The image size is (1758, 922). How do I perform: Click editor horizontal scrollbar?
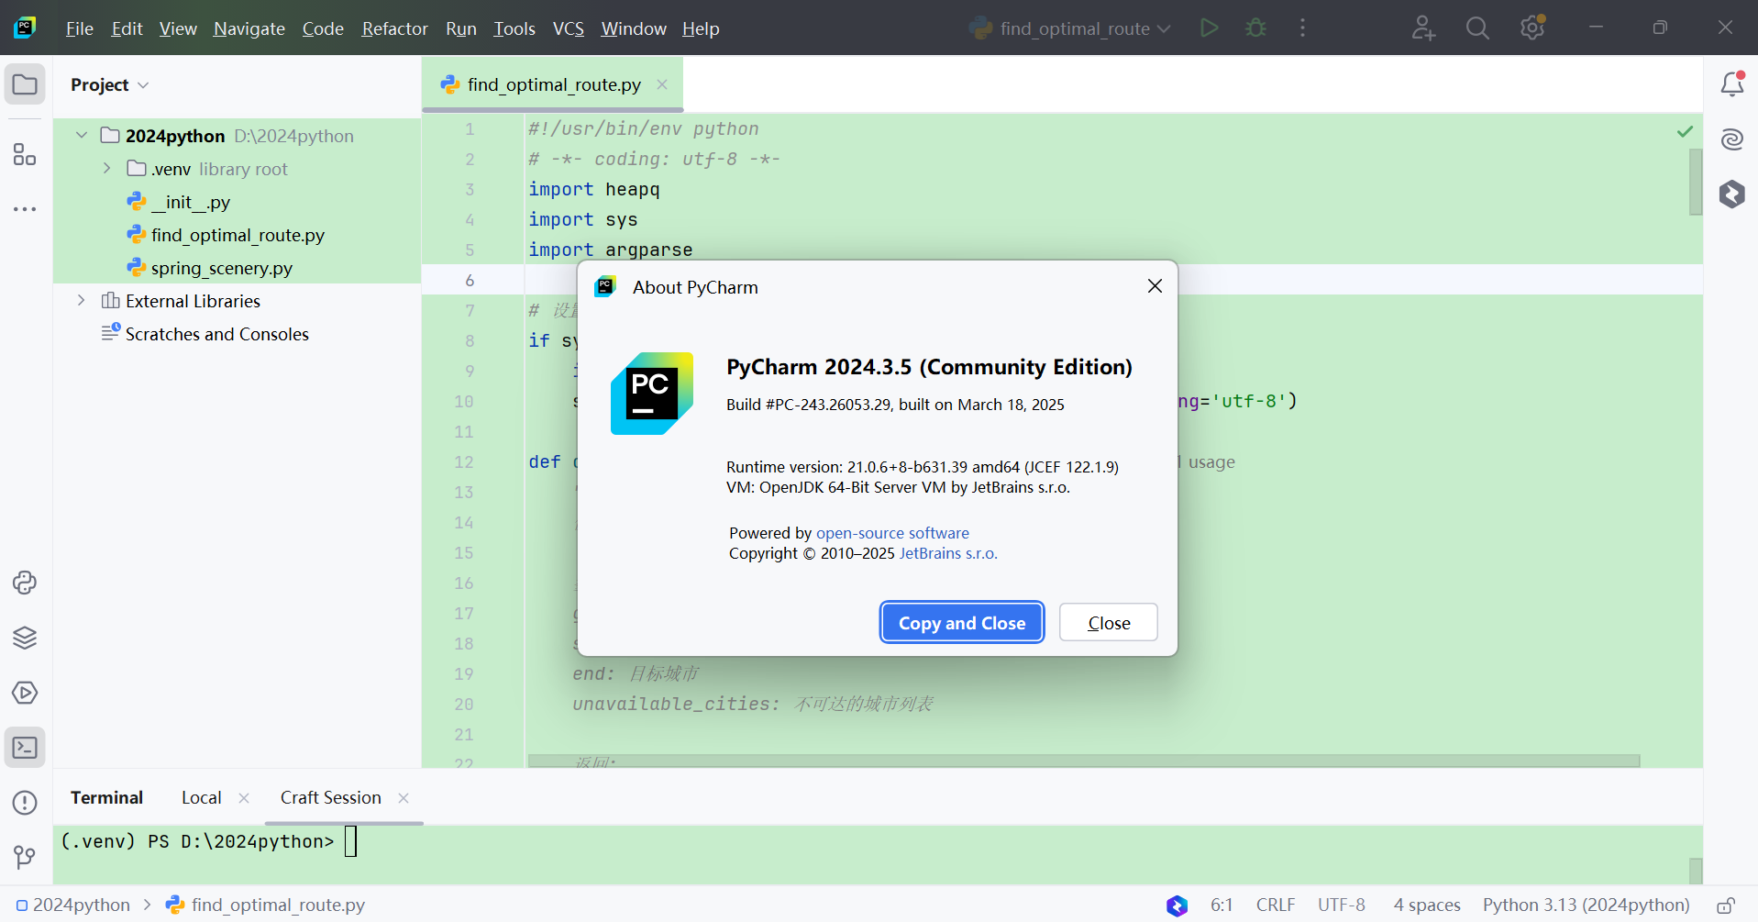tap(1083, 761)
